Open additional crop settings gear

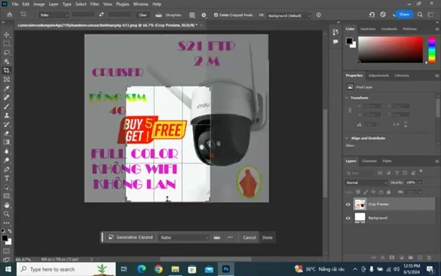point(204,15)
